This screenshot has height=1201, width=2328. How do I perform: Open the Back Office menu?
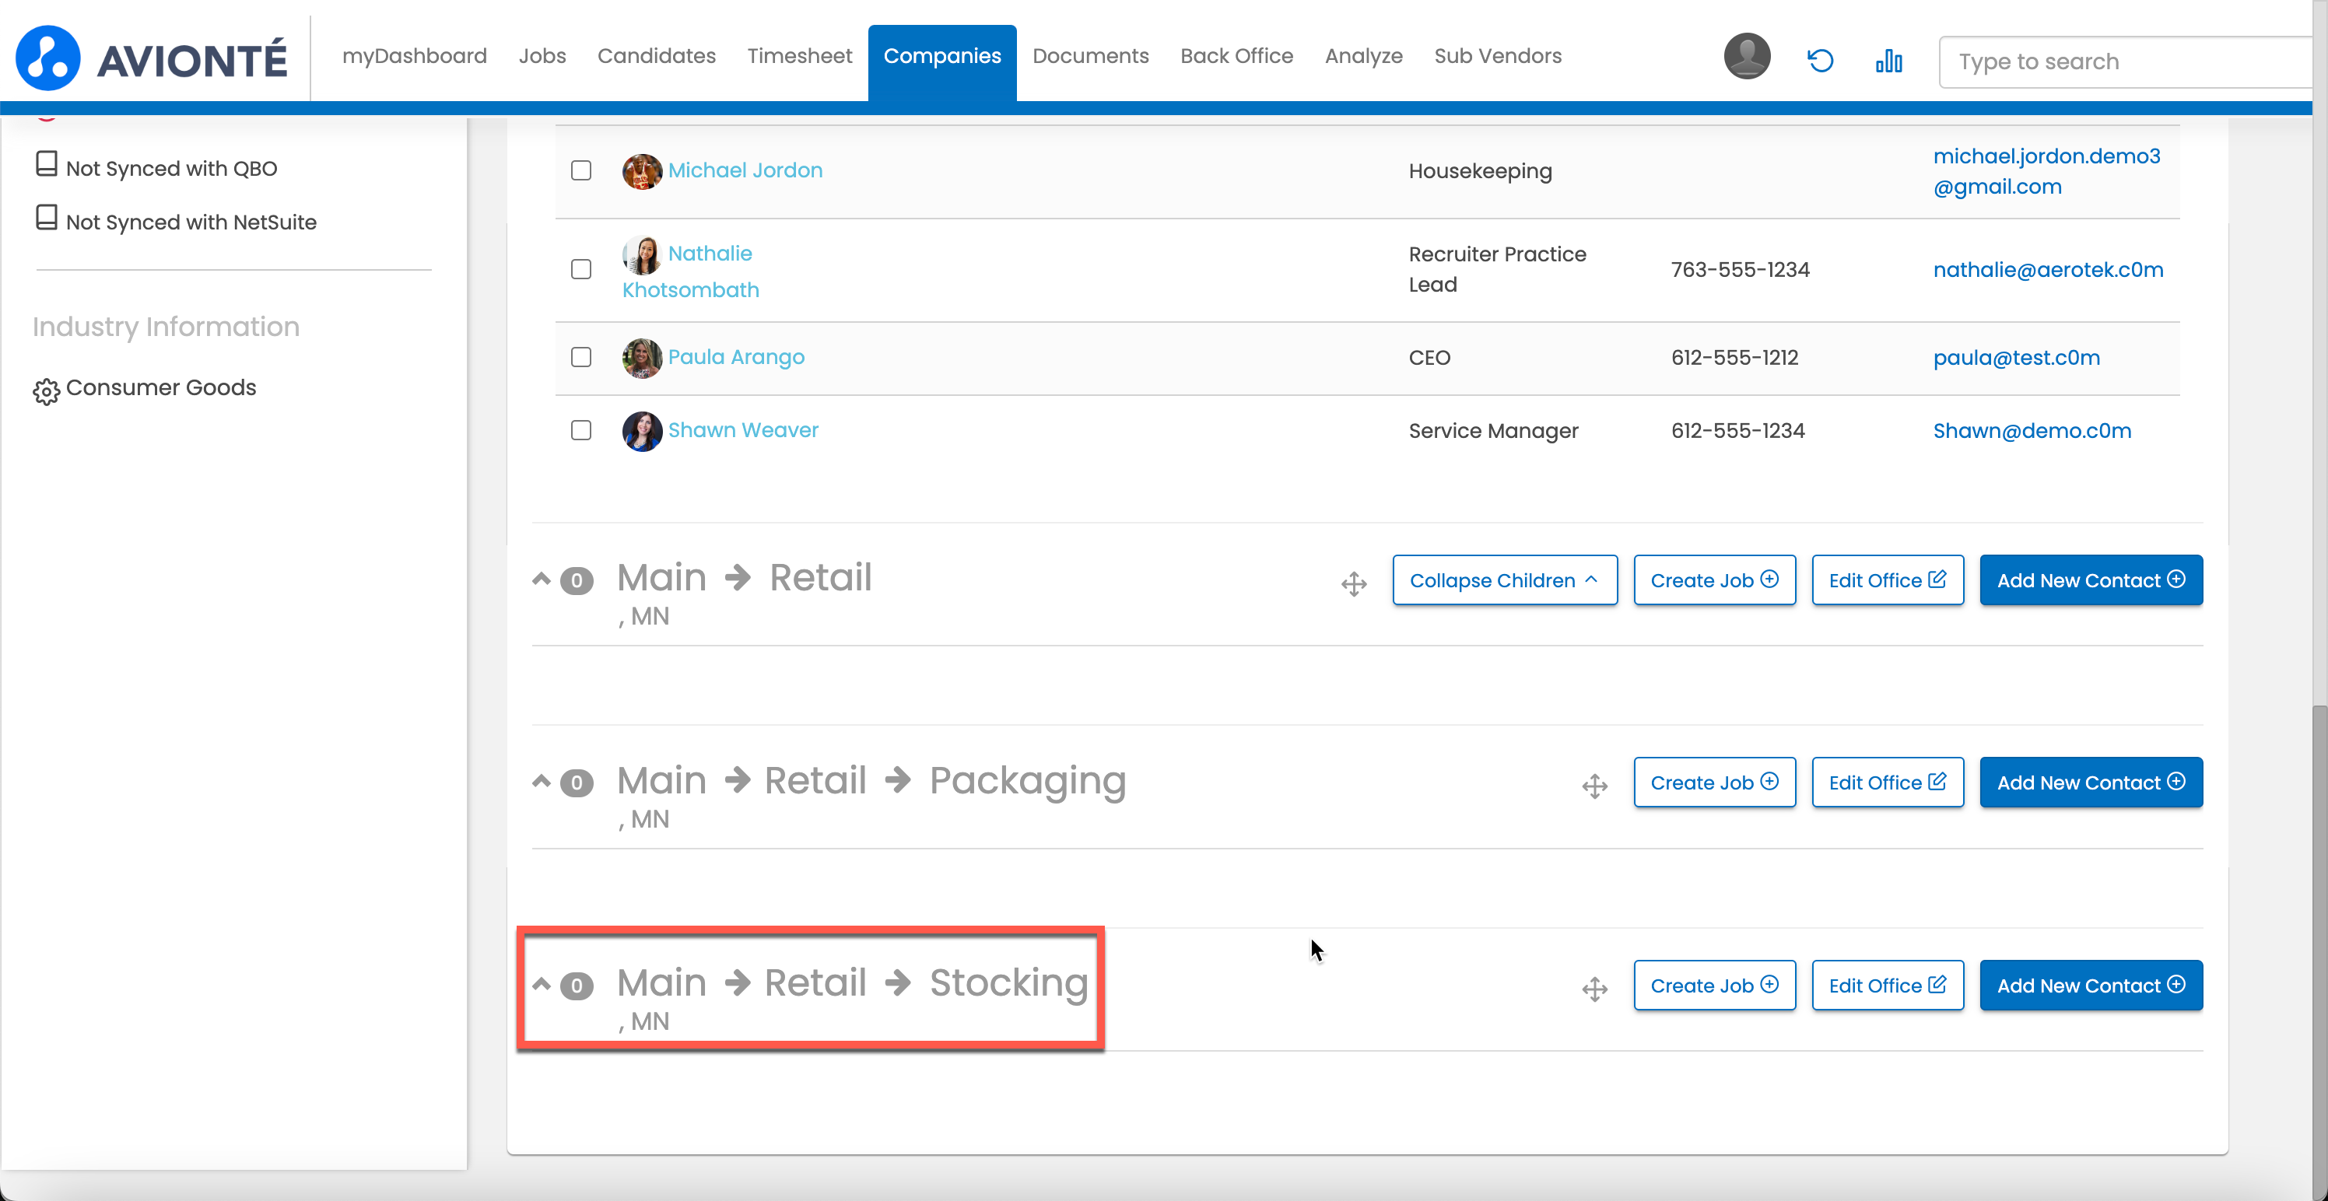point(1236,56)
